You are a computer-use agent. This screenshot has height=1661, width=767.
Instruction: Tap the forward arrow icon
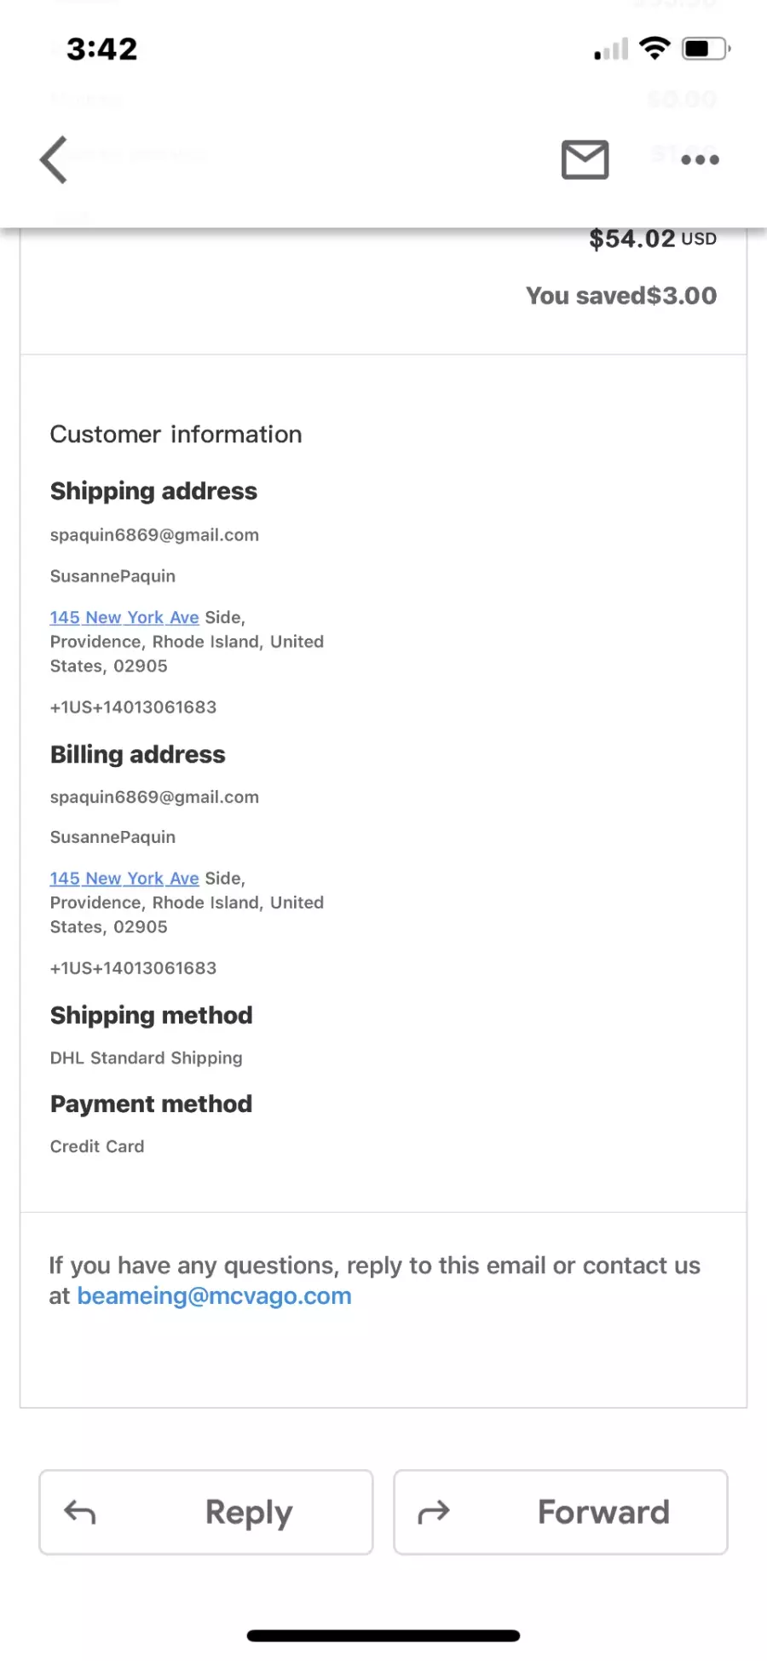tap(433, 1512)
